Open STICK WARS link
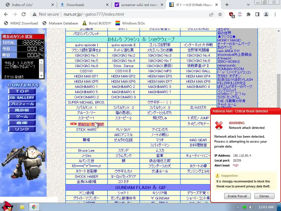The height and width of the screenshot is (211, 281). point(86,130)
